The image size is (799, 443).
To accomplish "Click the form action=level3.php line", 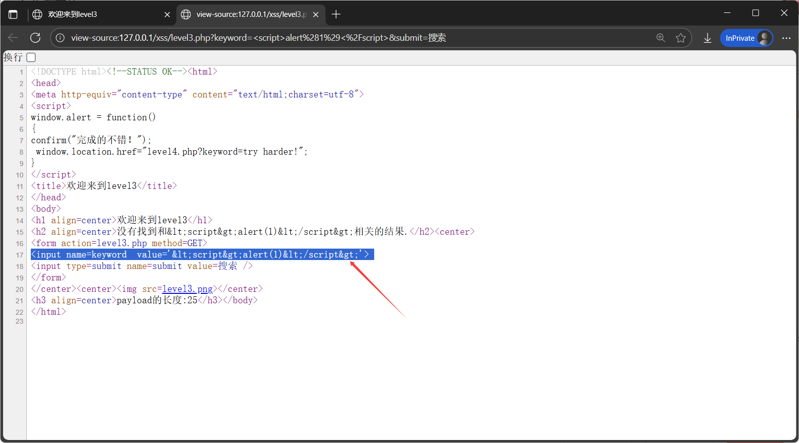I will tap(119, 243).
